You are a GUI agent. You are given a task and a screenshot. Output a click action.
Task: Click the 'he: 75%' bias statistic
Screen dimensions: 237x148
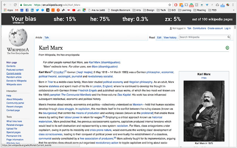tap(100, 19)
